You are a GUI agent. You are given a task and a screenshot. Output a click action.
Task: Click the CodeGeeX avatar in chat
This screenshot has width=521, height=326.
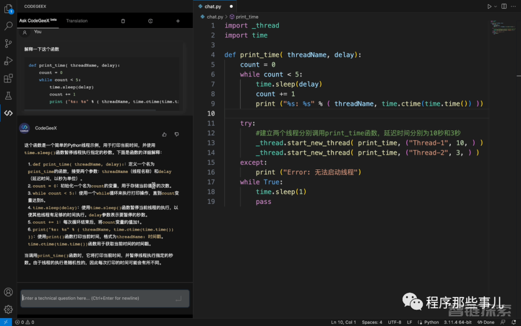[x=24, y=128]
